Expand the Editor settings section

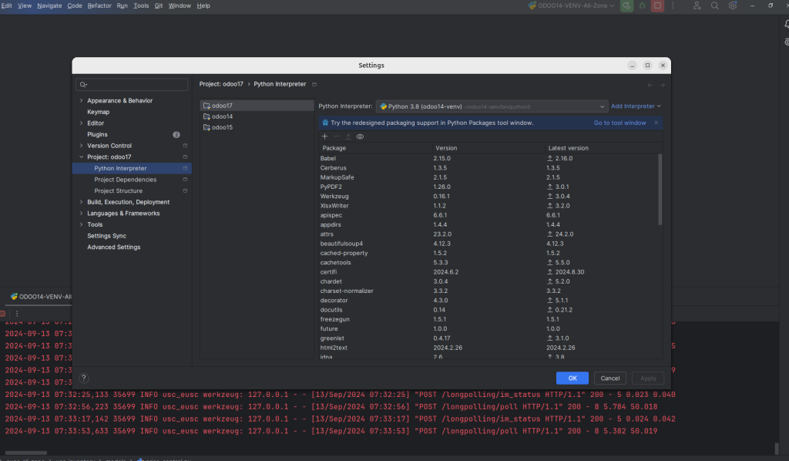pyautogui.click(x=82, y=123)
